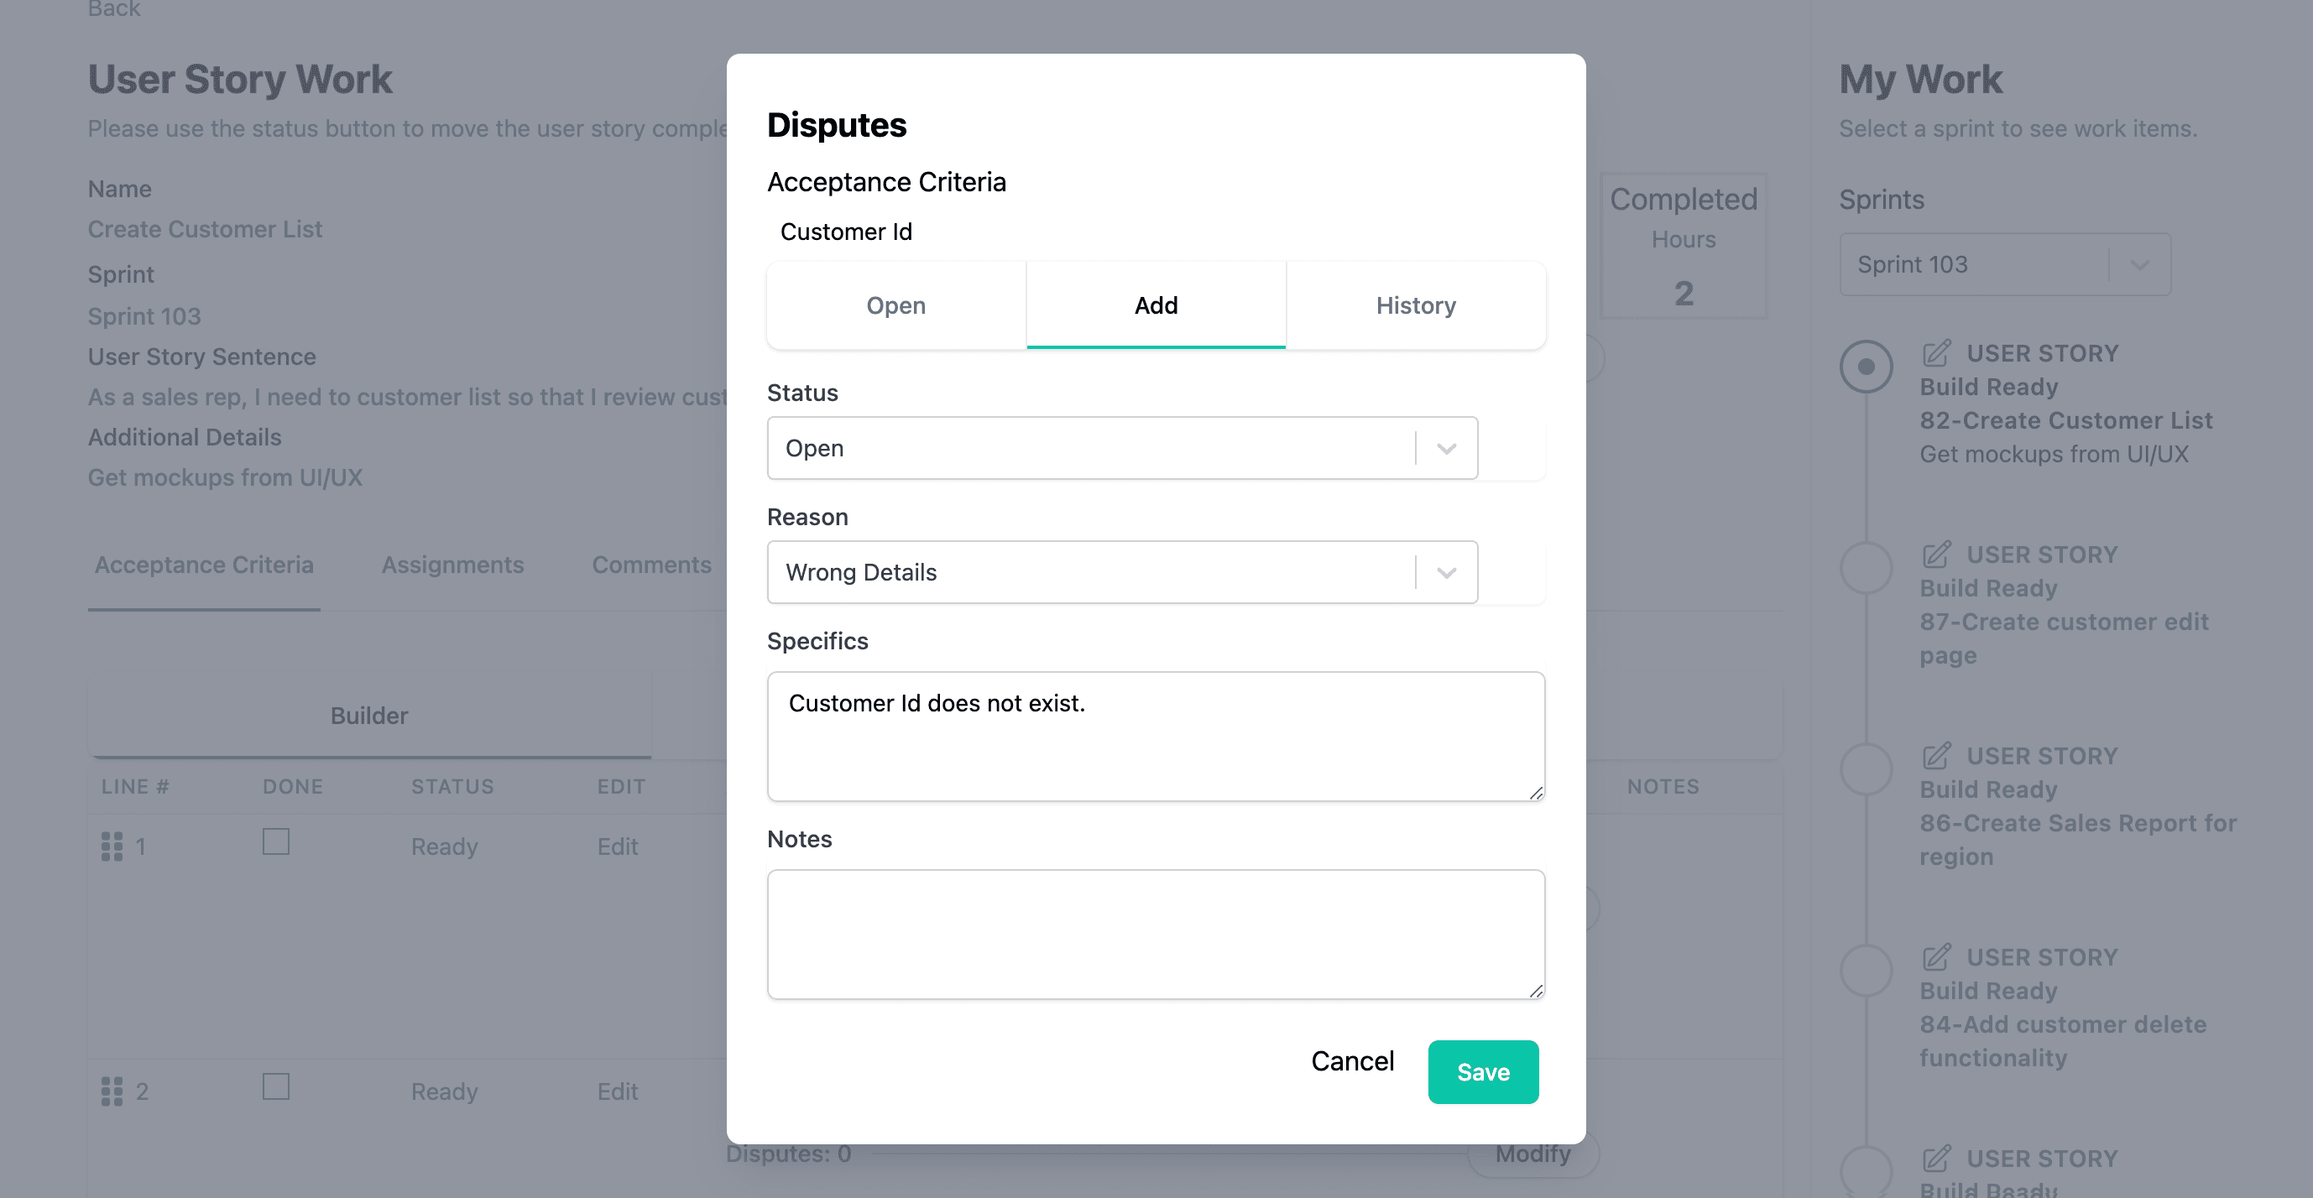Select timeline marker for 87-Create customer edit page
The width and height of the screenshot is (2313, 1198).
1866,567
